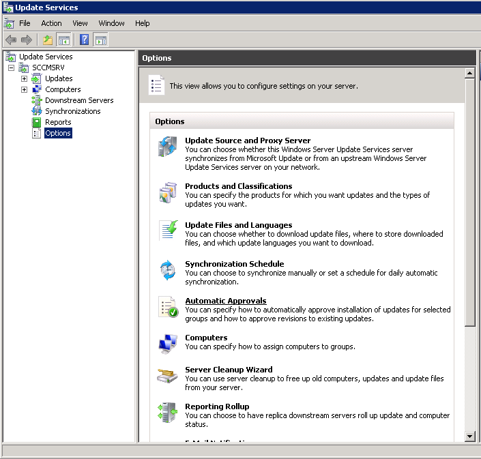Open the Window menu
The image size is (481, 459).
(111, 23)
